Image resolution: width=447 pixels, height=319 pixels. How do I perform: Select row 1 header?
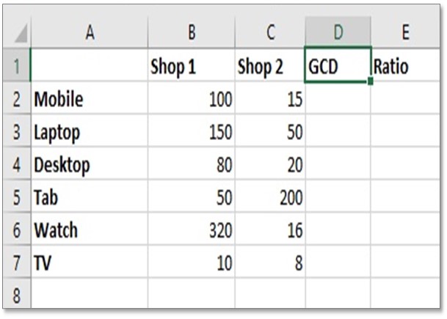point(17,65)
